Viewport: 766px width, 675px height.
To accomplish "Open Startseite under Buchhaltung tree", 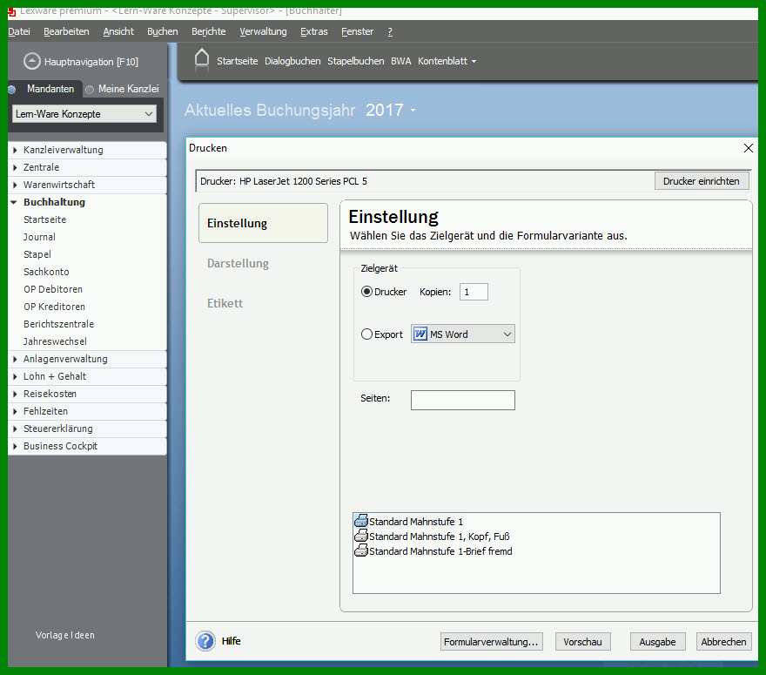I will [45, 220].
